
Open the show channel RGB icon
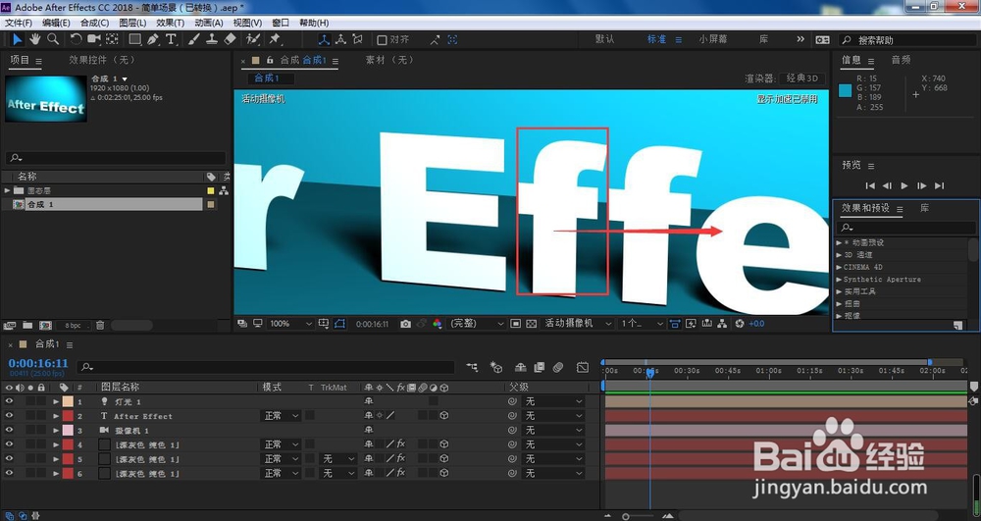coord(438,324)
